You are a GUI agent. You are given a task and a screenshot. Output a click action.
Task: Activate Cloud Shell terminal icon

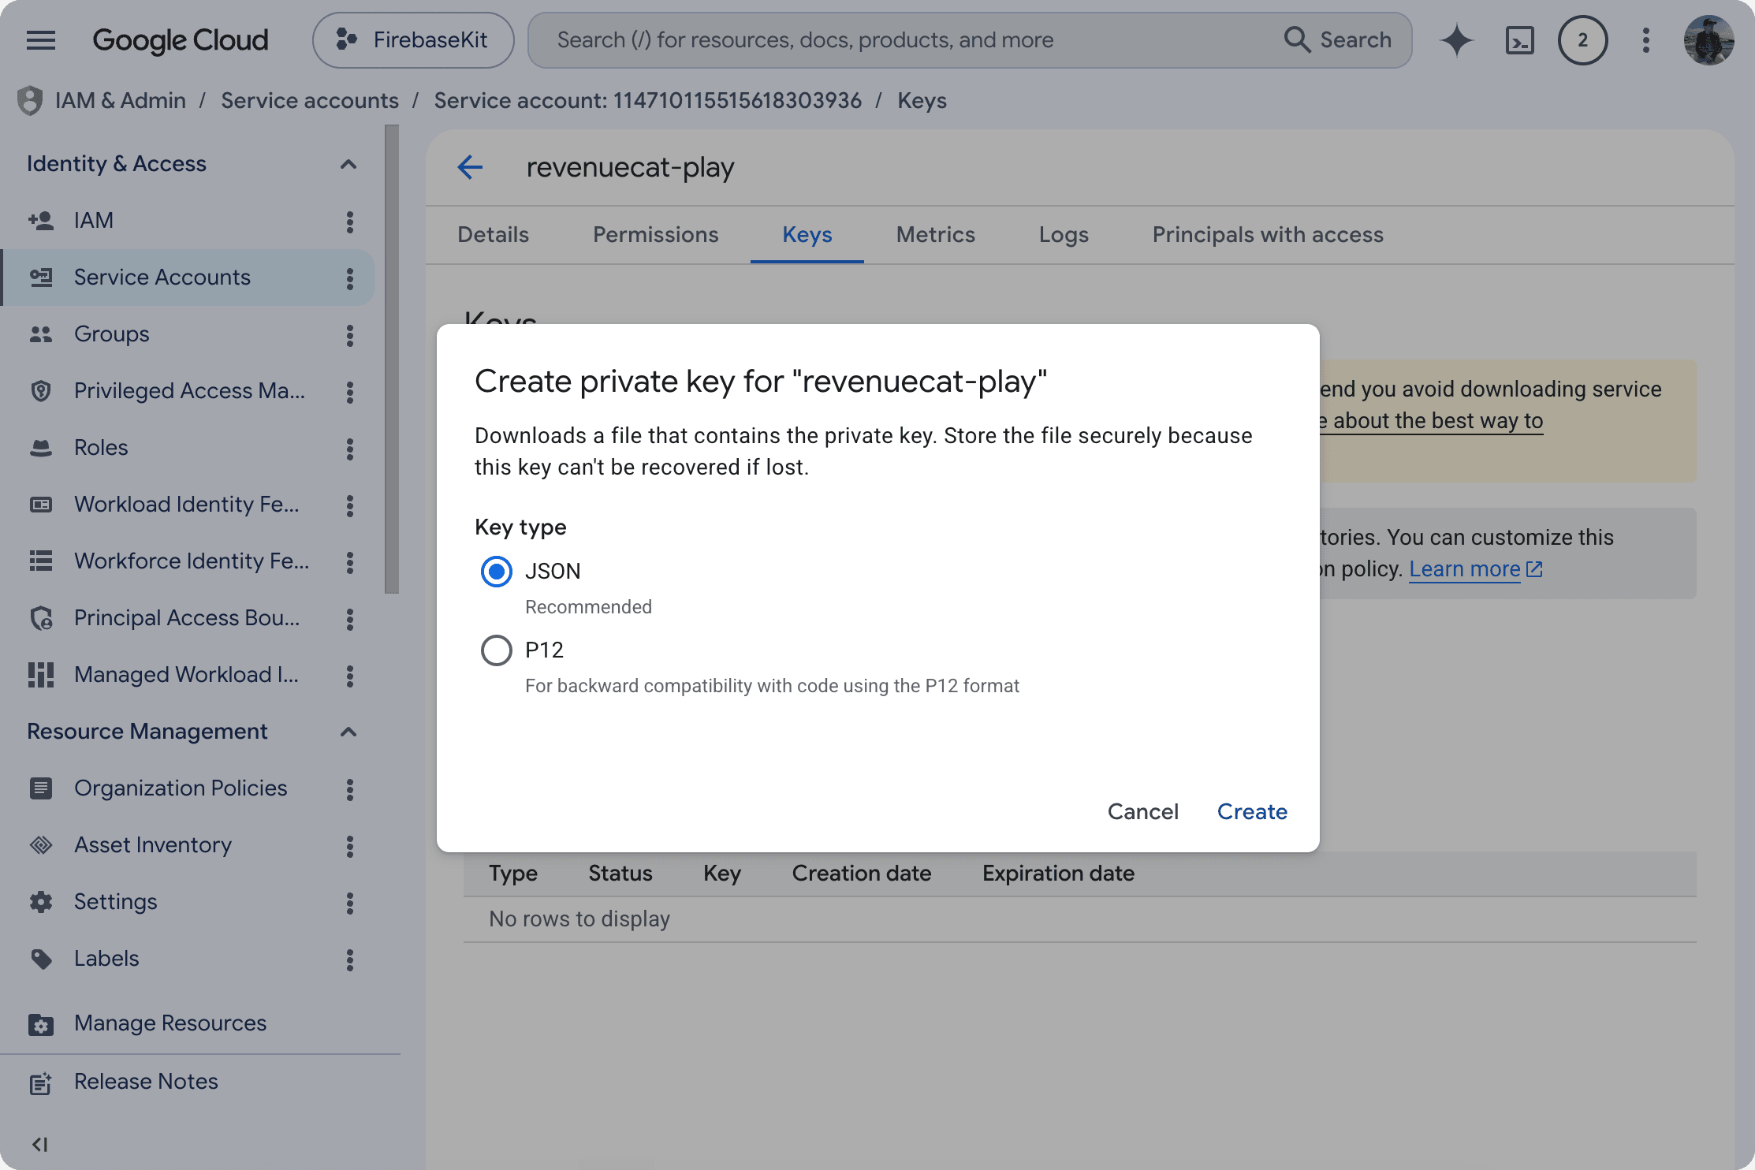(x=1519, y=40)
